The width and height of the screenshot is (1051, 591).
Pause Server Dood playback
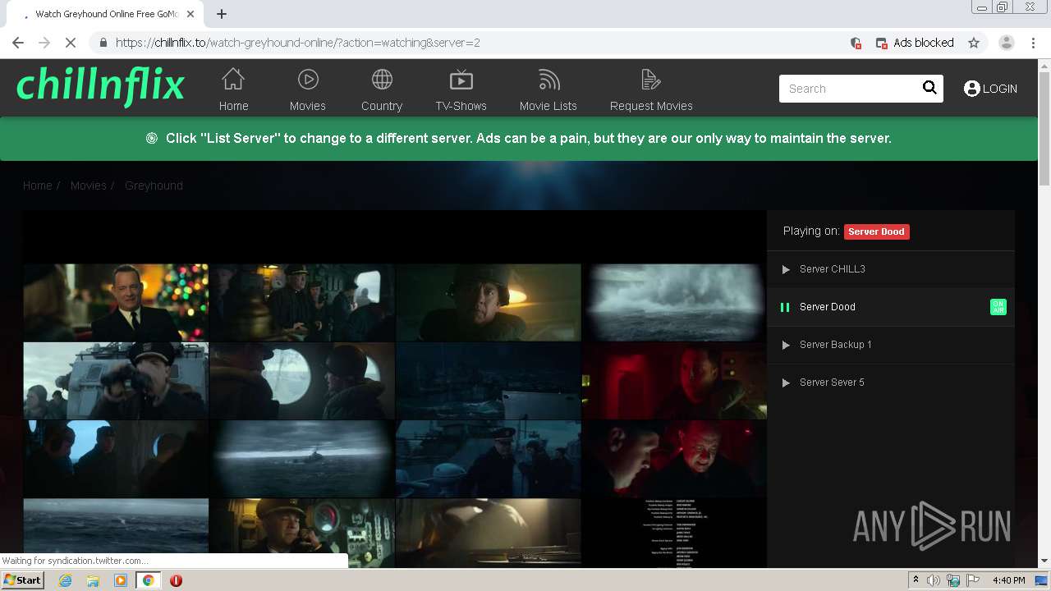[x=891, y=307]
